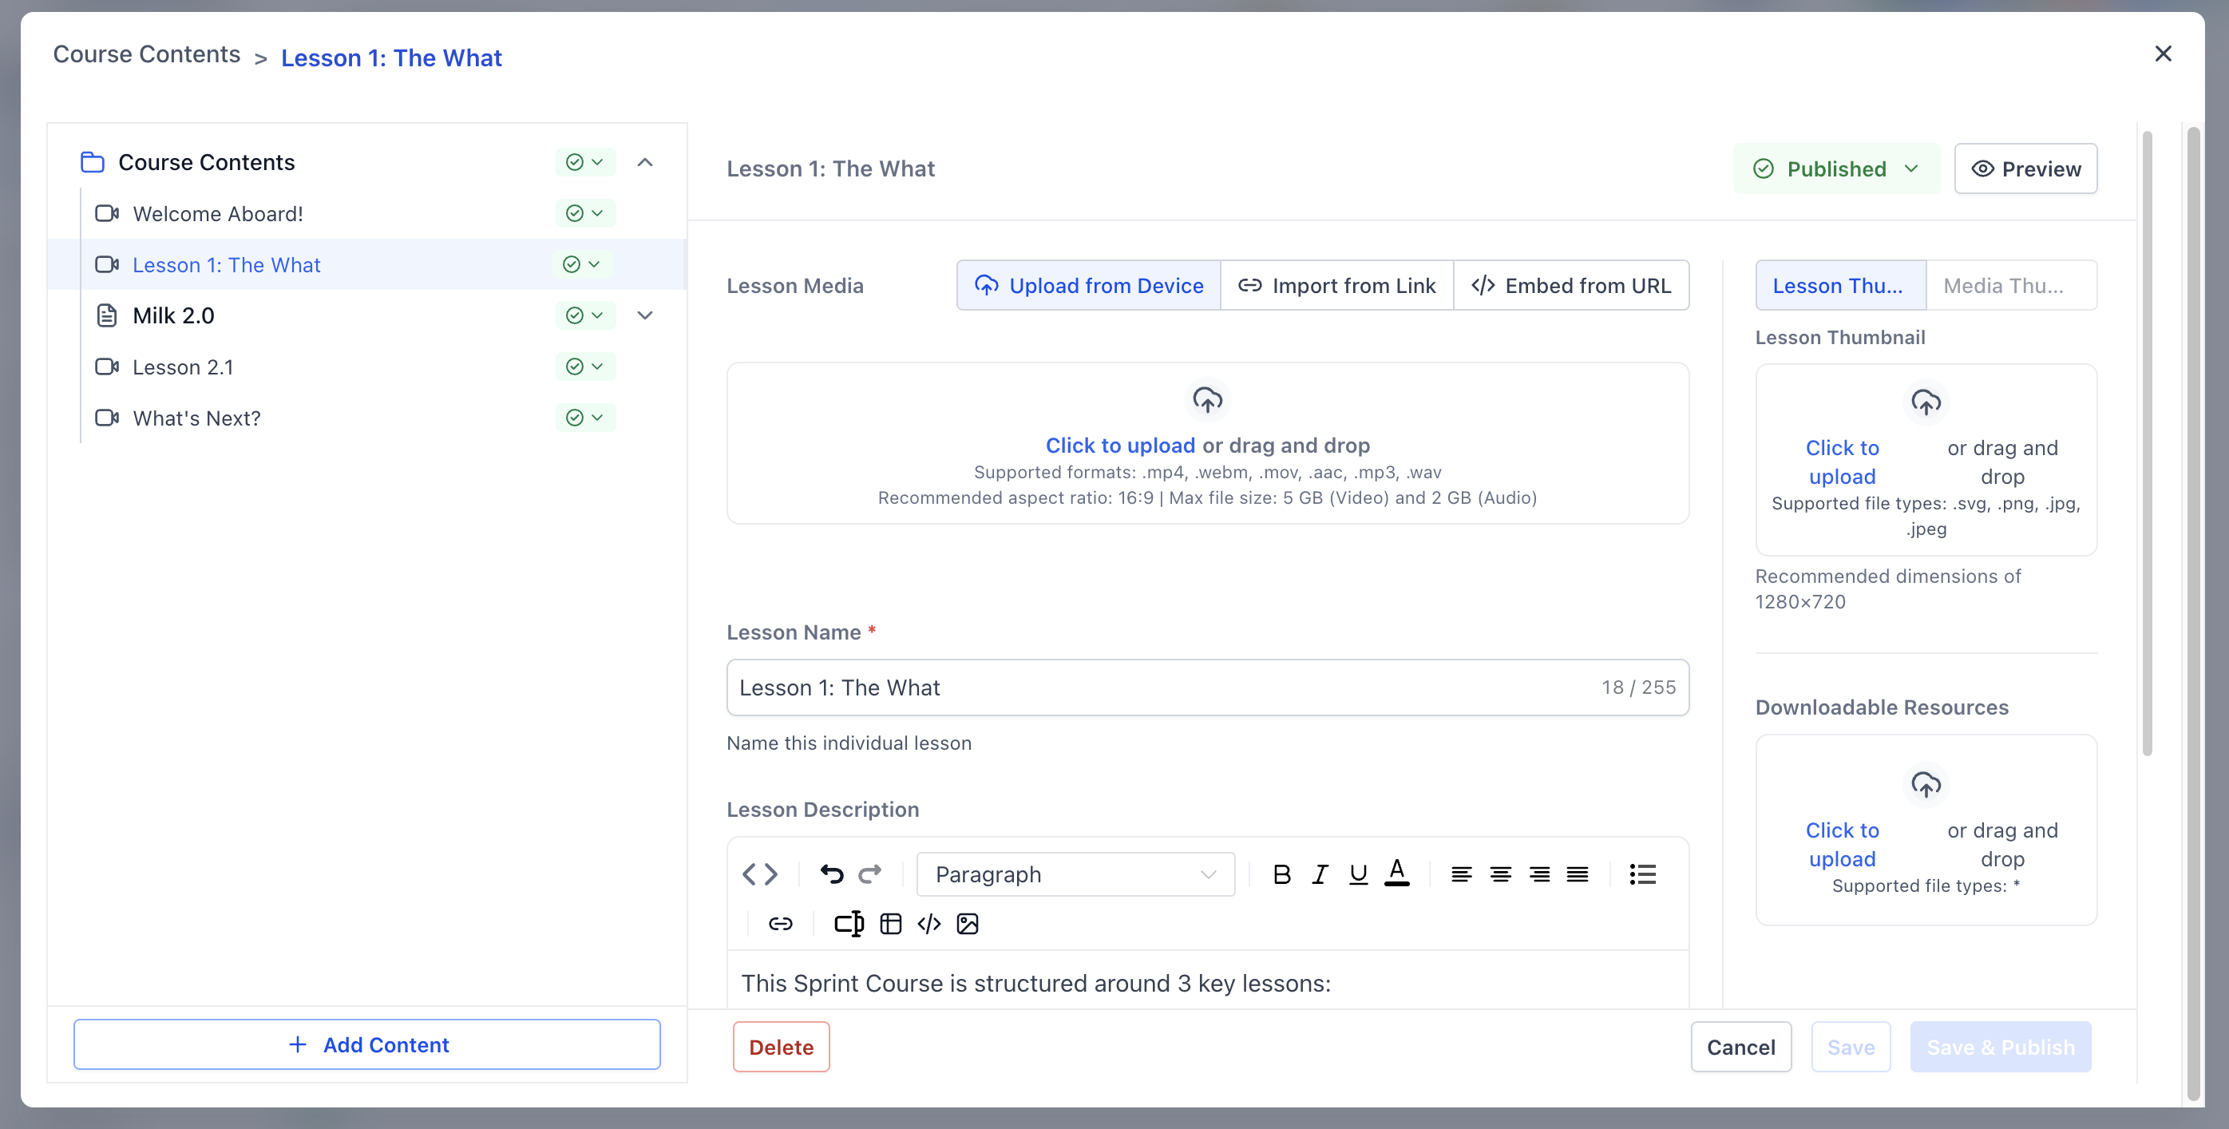Viewport: 2229px width, 1129px height.
Task: Click the source code view icon in editor
Action: coord(760,874)
